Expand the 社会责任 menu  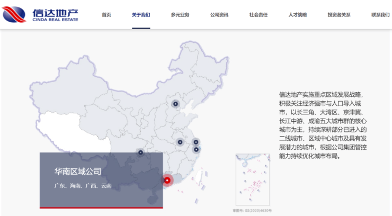(259, 15)
